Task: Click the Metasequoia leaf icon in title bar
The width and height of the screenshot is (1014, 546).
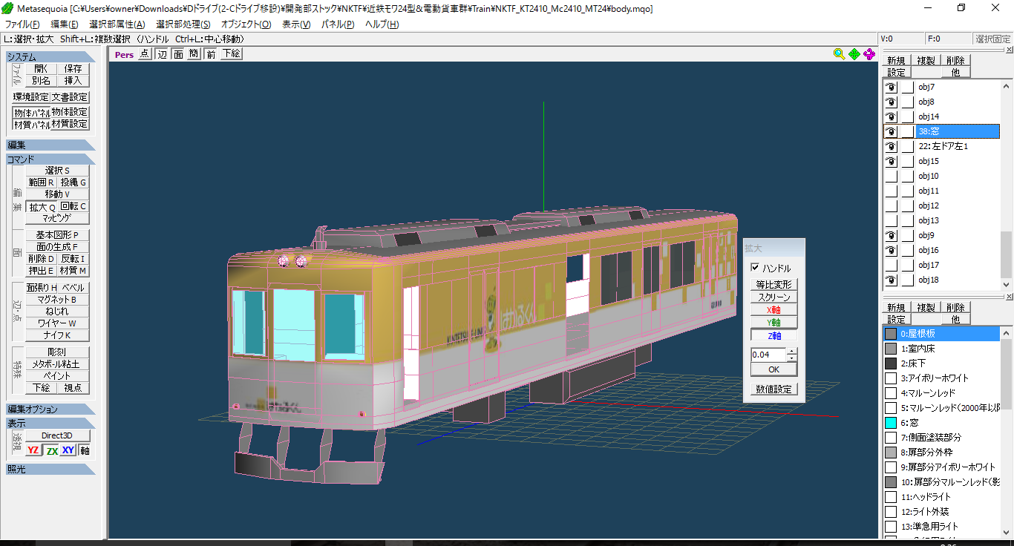Action: [7, 8]
